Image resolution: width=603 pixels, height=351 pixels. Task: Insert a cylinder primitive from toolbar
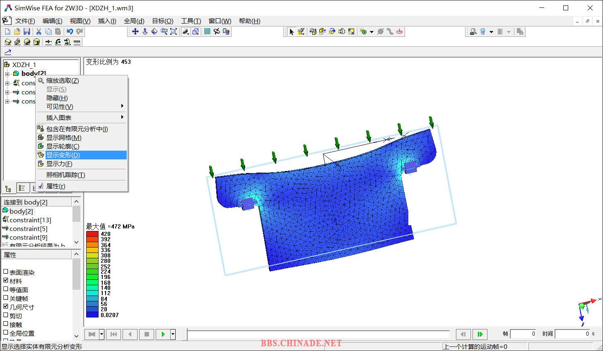click(x=36, y=42)
